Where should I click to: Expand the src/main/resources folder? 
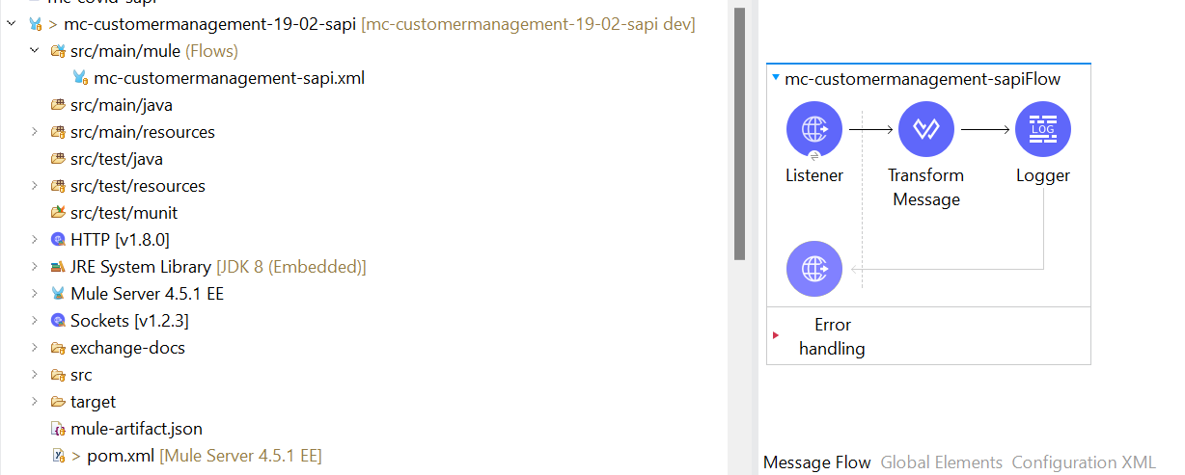[35, 132]
